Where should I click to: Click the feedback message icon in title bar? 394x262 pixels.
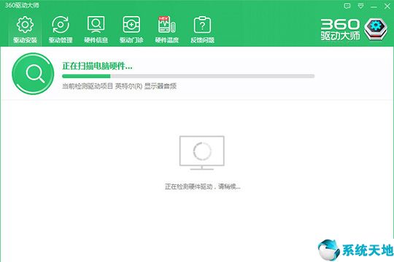click(x=347, y=6)
